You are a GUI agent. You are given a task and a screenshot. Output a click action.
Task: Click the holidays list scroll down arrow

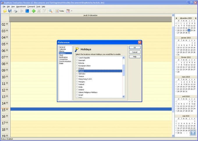click(x=123, y=96)
